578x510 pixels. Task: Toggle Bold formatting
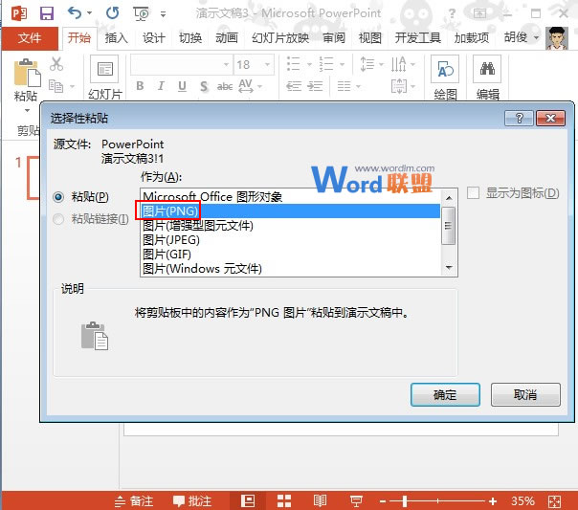tap(140, 86)
